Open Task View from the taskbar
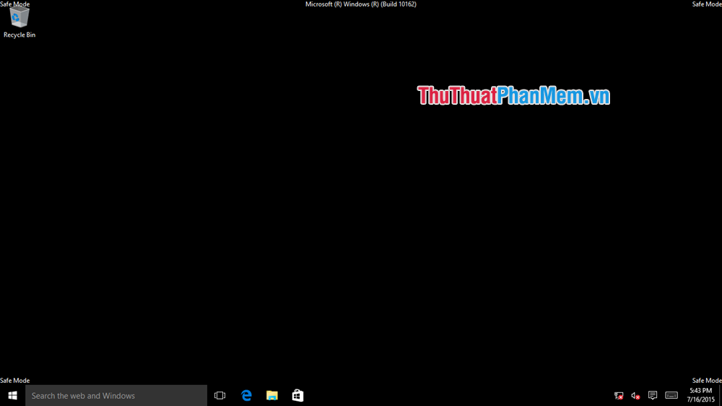Screen dimensions: 722x406 (220, 395)
